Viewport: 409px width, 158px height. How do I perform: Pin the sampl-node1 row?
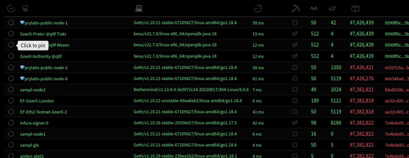click(x=11, y=134)
